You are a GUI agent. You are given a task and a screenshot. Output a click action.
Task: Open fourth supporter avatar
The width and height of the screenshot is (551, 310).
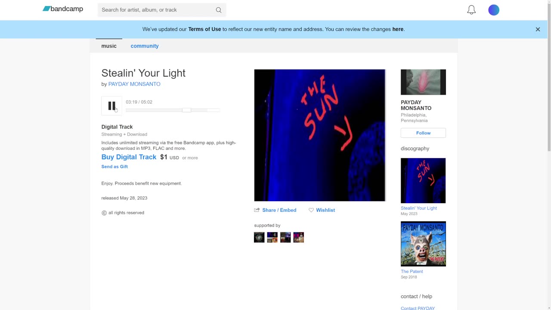tap(299, 237)
